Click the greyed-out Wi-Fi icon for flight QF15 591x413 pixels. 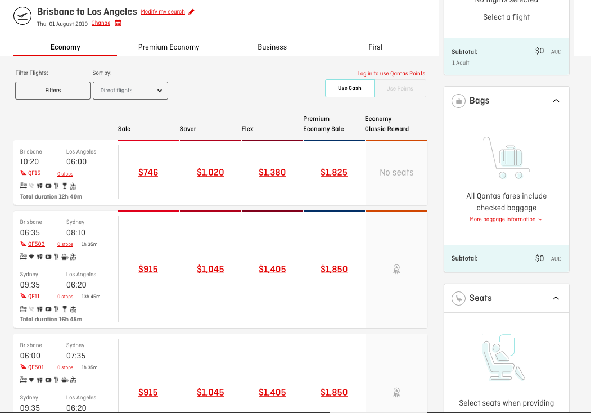[x=31, y=186]
